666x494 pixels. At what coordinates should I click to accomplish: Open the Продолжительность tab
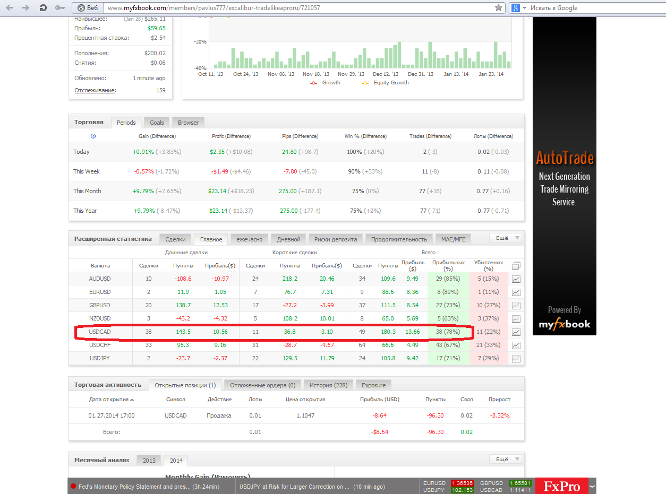coord(399,239)
